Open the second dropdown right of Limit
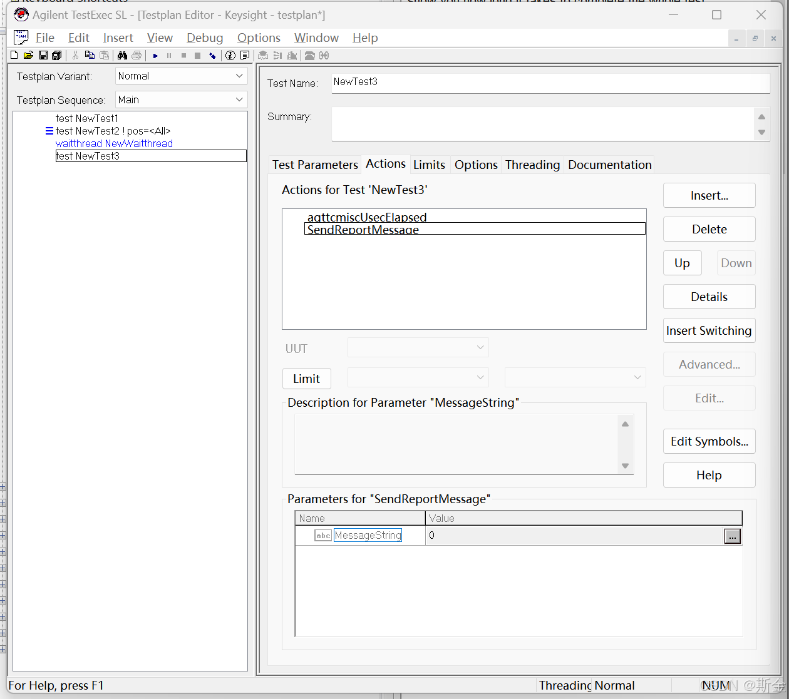 tap(575, 377)
